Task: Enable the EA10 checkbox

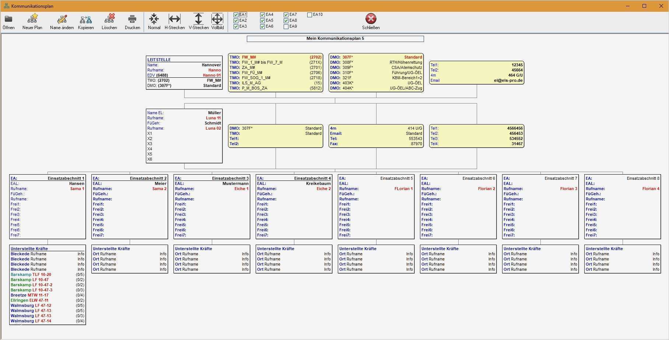Action: coord(310,15)
